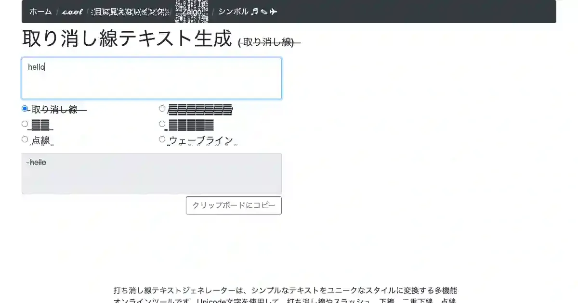Image resolution: width=578 pixels, height=303 pixels.
Task: Choose the double underline style radio
Action: coord(162,124)
